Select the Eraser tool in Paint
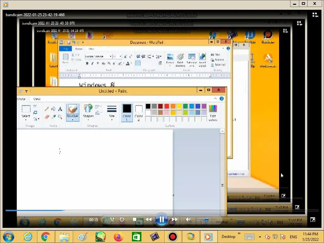The image size is (324, 243). [x=47, y=117]
